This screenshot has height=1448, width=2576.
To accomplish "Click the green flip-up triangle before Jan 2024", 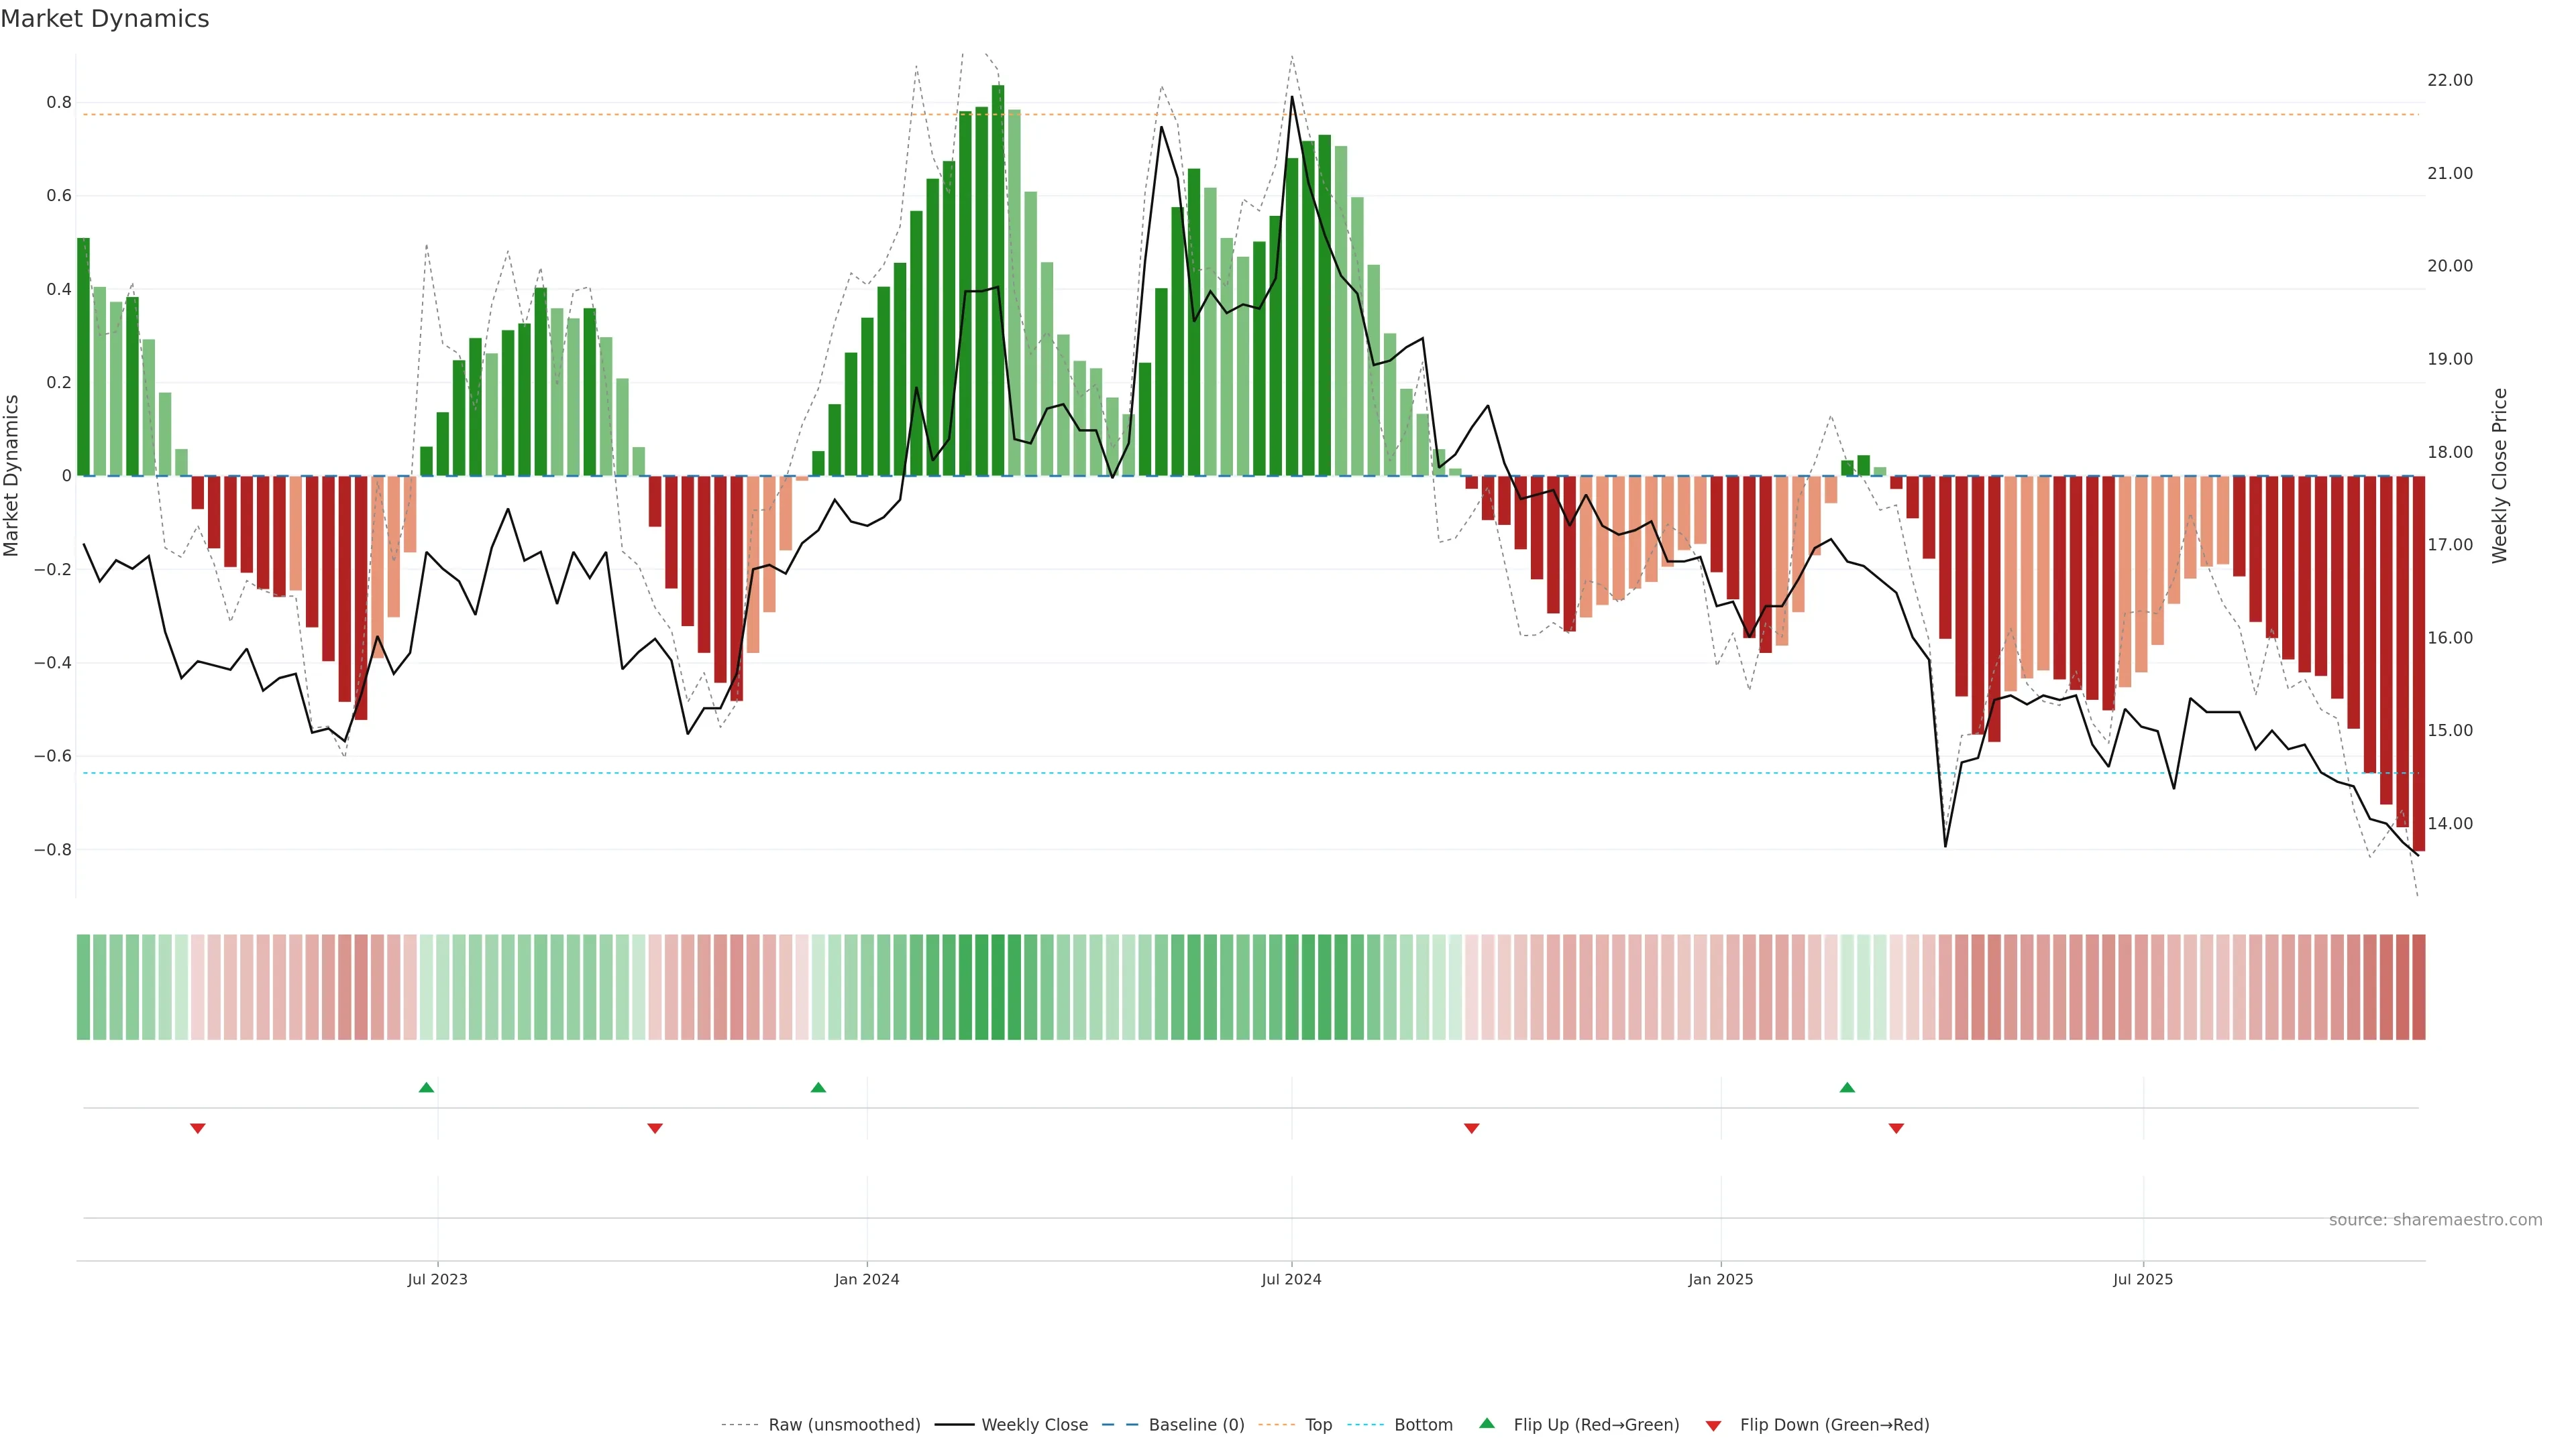I will coord(818,1087).
